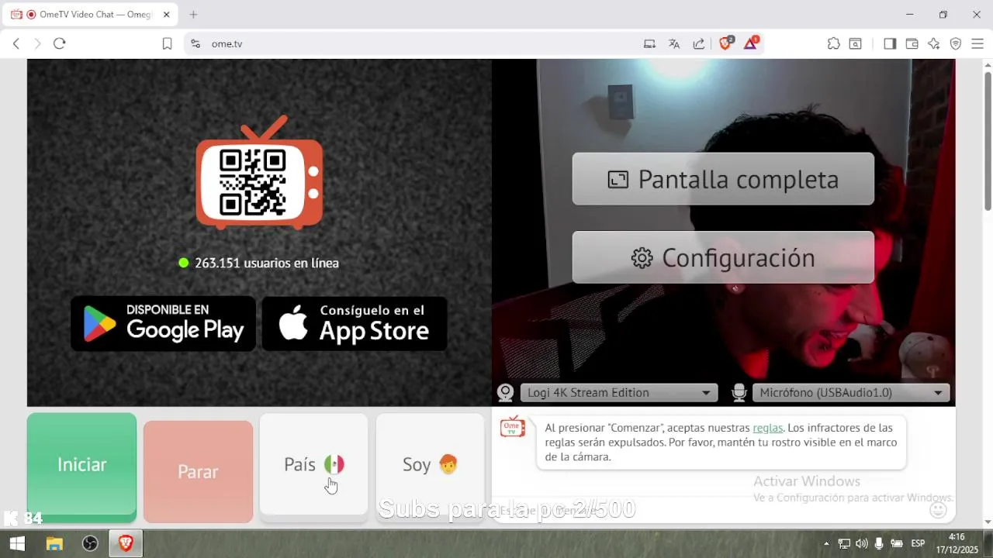This screenshot has height=558, width=993.
Task: Click the emoji smiley in chat input
Action: click(938, 510)
